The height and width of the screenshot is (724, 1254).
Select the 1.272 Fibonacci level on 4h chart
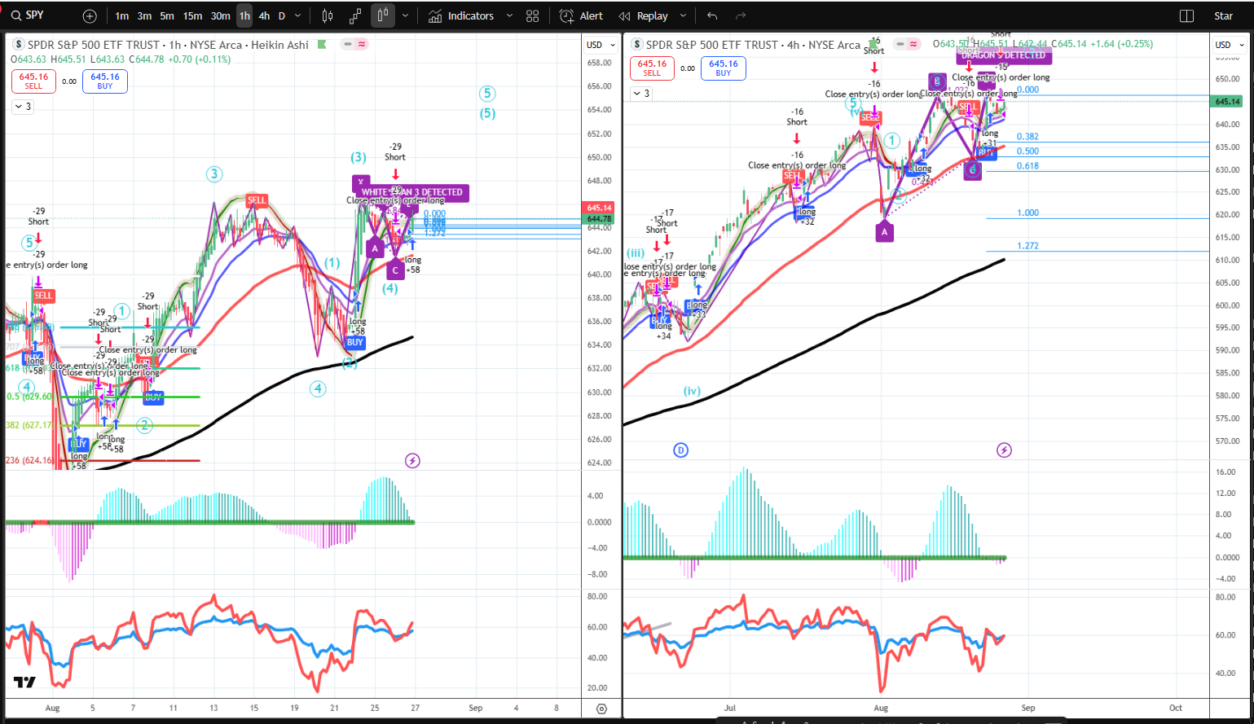pyautogui.click(x=1027, y=246)
